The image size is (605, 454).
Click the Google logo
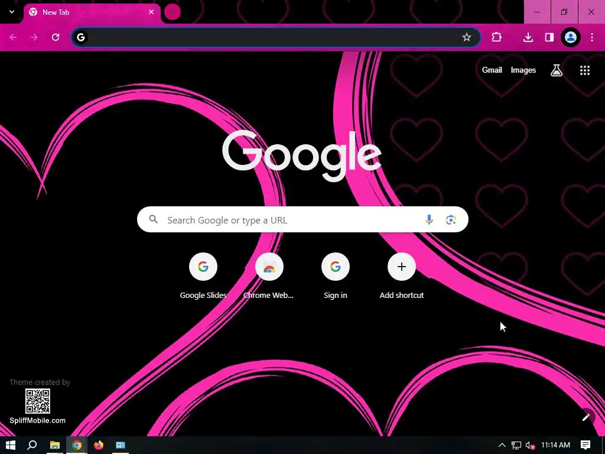tap(302, 155)
